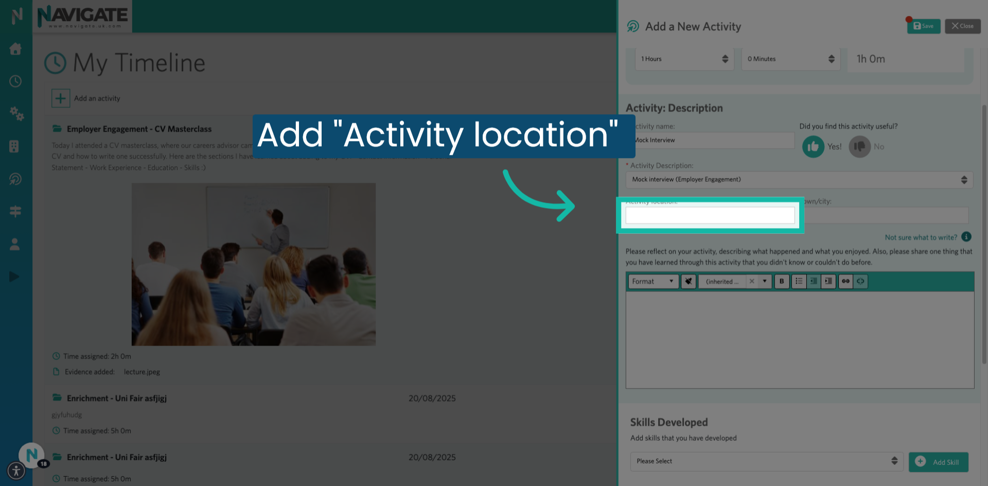Click Not sure what to write link
Viewport: 988px width, 486px height.
(x=921, y=237)
